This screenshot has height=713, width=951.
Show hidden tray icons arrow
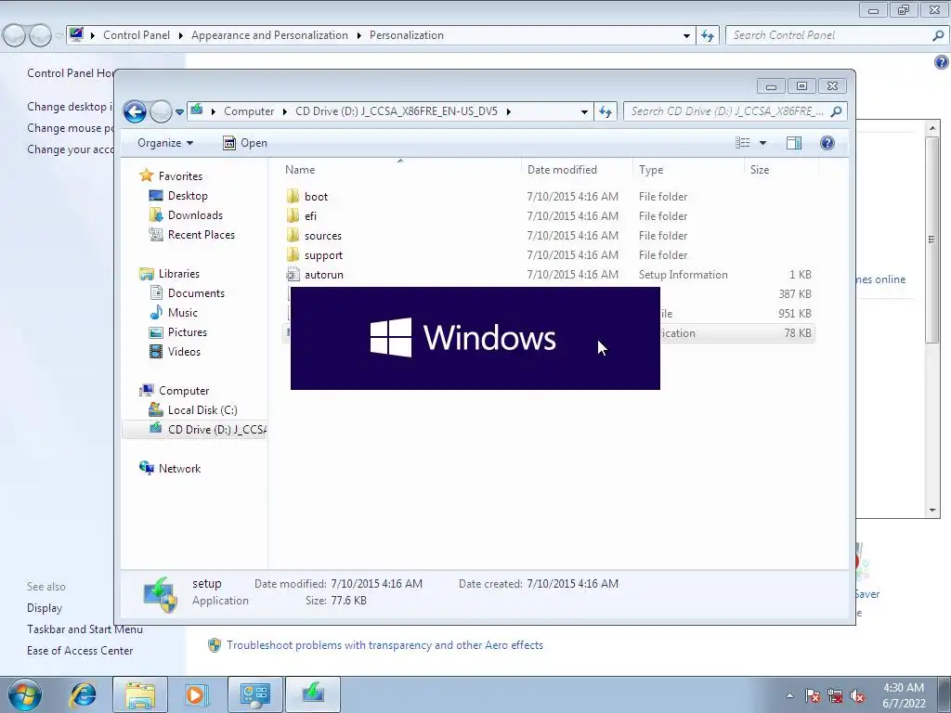789,695
